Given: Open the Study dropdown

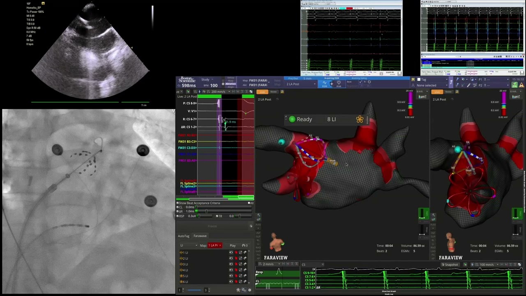Looking at the screenshot, I should pos(207,80).
